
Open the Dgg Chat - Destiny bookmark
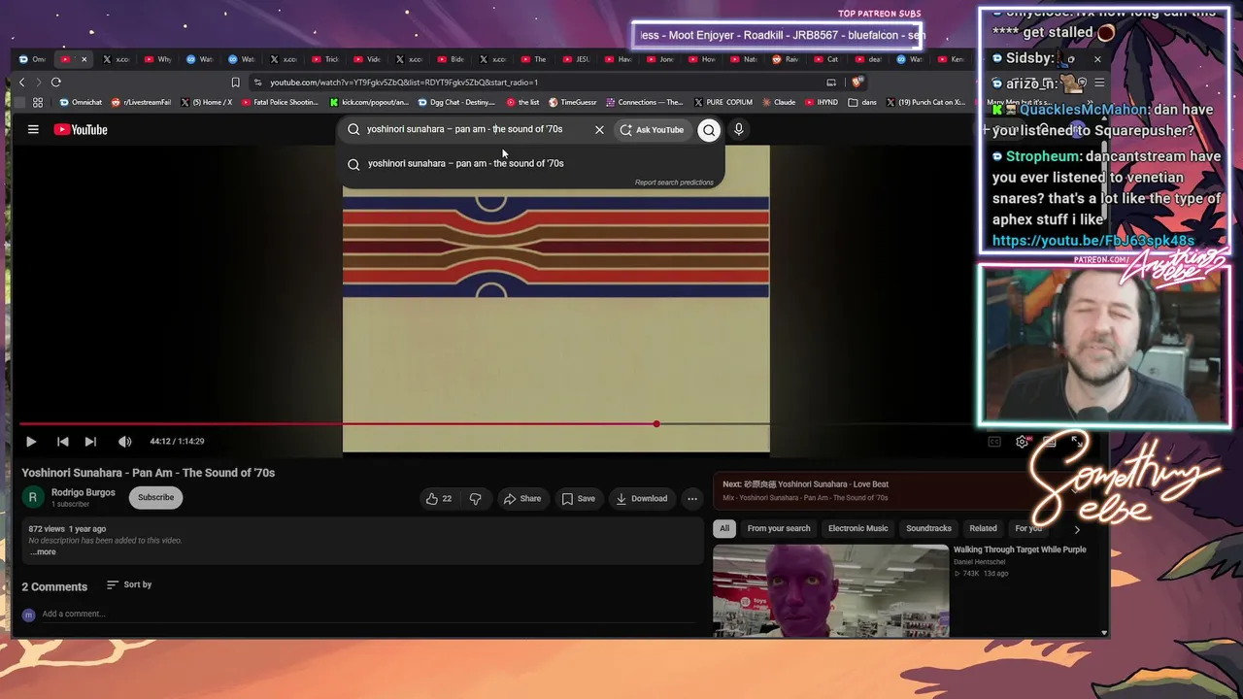tap(456, 102)
